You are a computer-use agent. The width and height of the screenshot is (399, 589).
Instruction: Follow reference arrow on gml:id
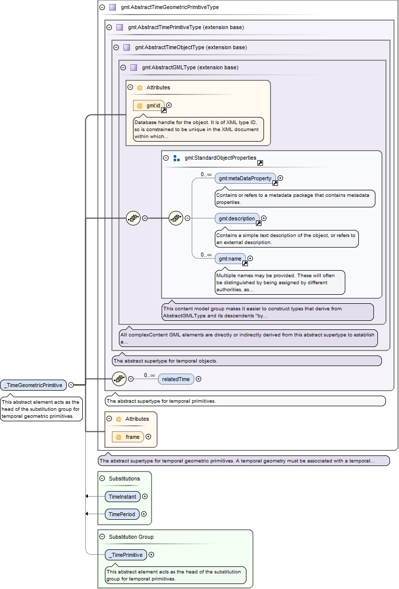point(164,110)
